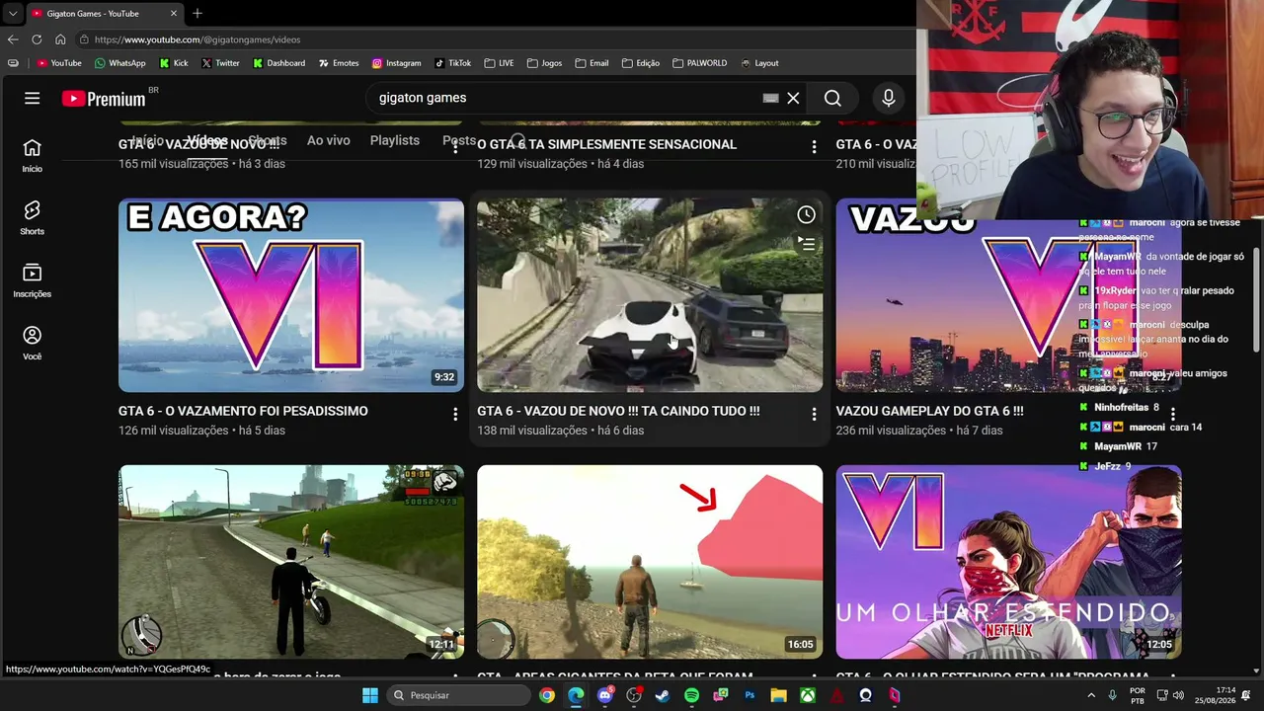This screenshot has width=1264, height=711.
Task: Play the white sports car gameplay thumbnail
Action: (650, 295)
